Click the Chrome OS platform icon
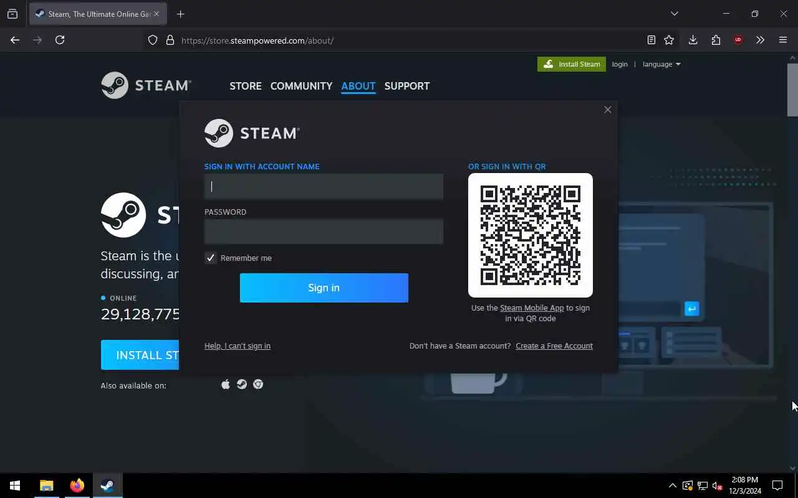This screenshot has height=498, width=798. pos(258,385)
